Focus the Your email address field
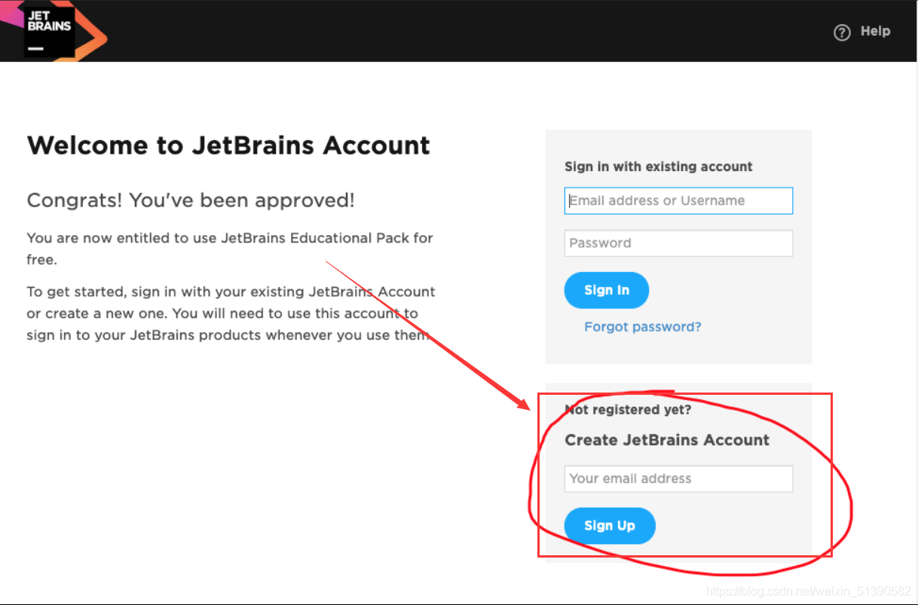The image size is (918, 605). 678,478
